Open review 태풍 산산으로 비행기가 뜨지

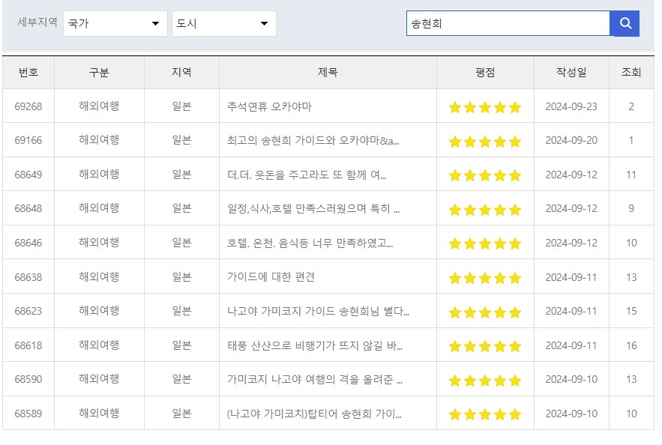point(315,346)
